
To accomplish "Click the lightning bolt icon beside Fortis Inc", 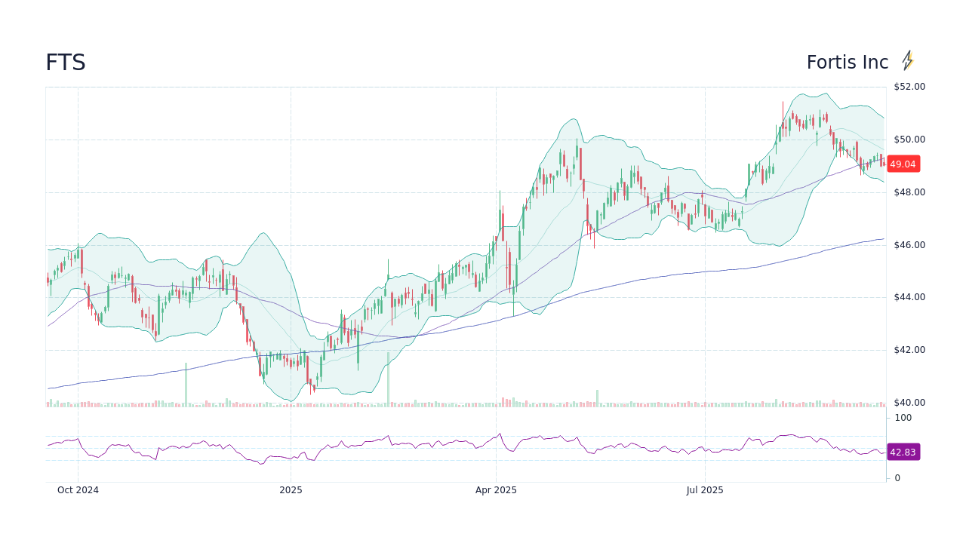I will (909, 60).
